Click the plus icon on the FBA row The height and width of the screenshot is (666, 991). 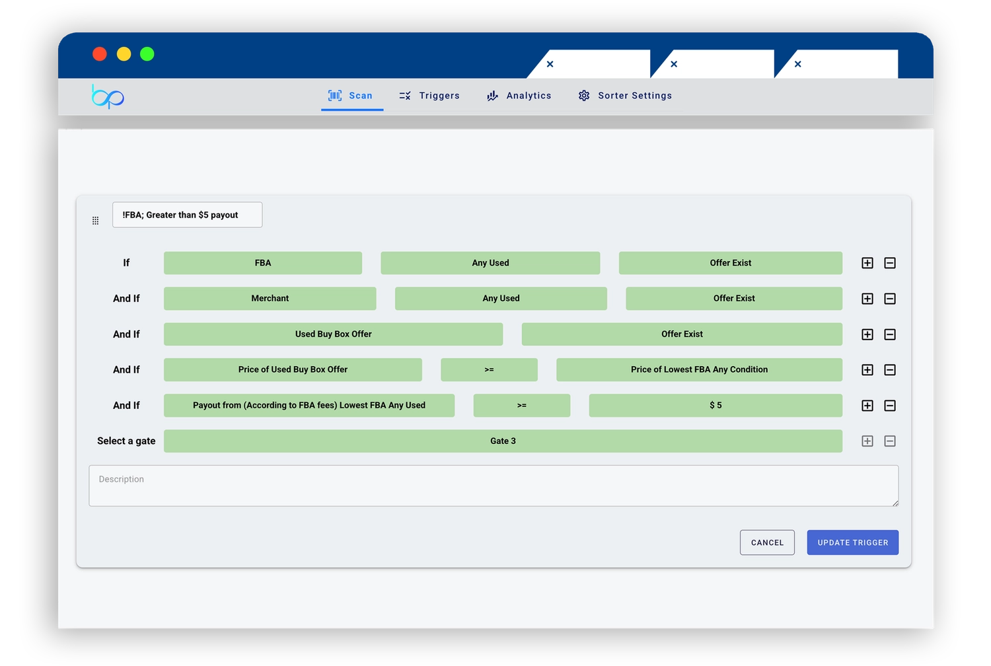click(867, 263)
